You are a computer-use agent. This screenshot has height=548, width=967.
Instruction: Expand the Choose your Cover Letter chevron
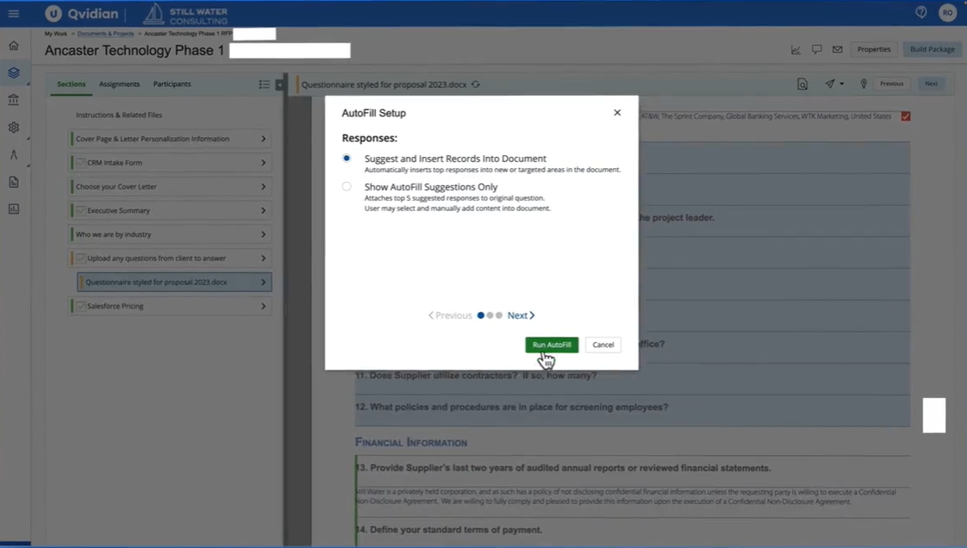point(264,187)
